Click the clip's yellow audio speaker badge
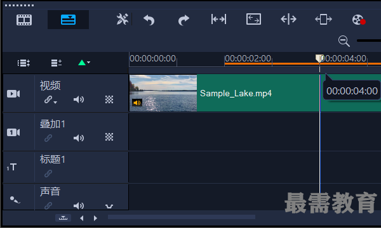Screen dimensions: 381x228 click(x=137, y=103)
